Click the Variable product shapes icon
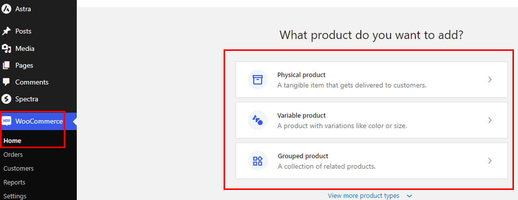This screenshot has height=200, width=518. (257, 120)
